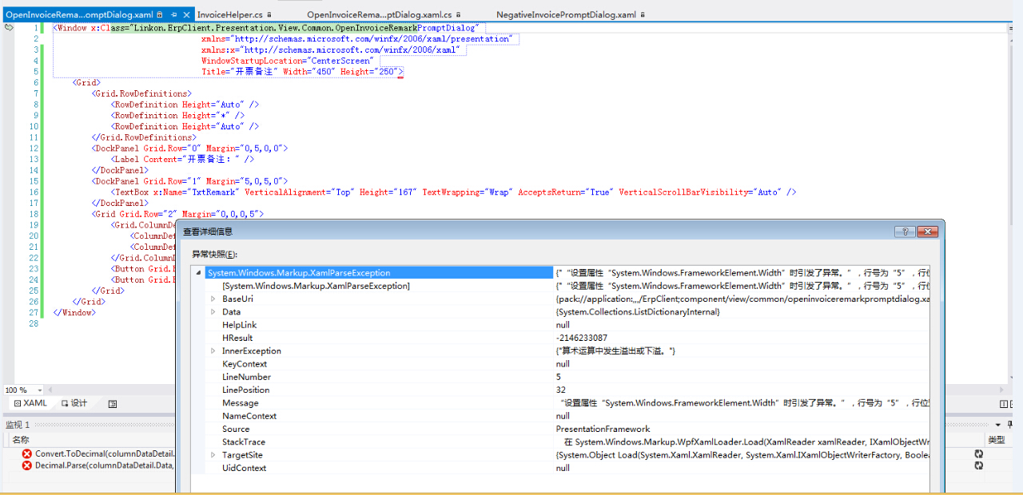Screen dimensions: 1023x495
Task: Expand the BaseUri property node
Action: [213, 299]
